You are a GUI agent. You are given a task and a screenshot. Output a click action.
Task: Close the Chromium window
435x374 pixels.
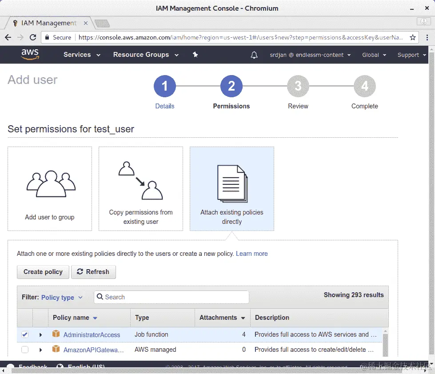427,8
